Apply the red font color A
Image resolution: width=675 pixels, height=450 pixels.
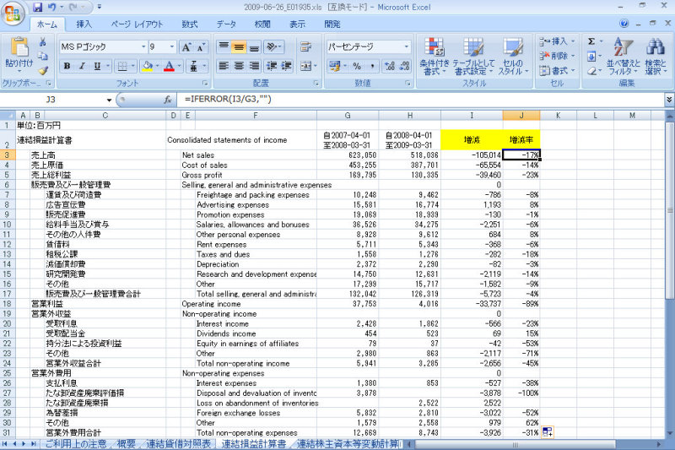tap(170, 66)
